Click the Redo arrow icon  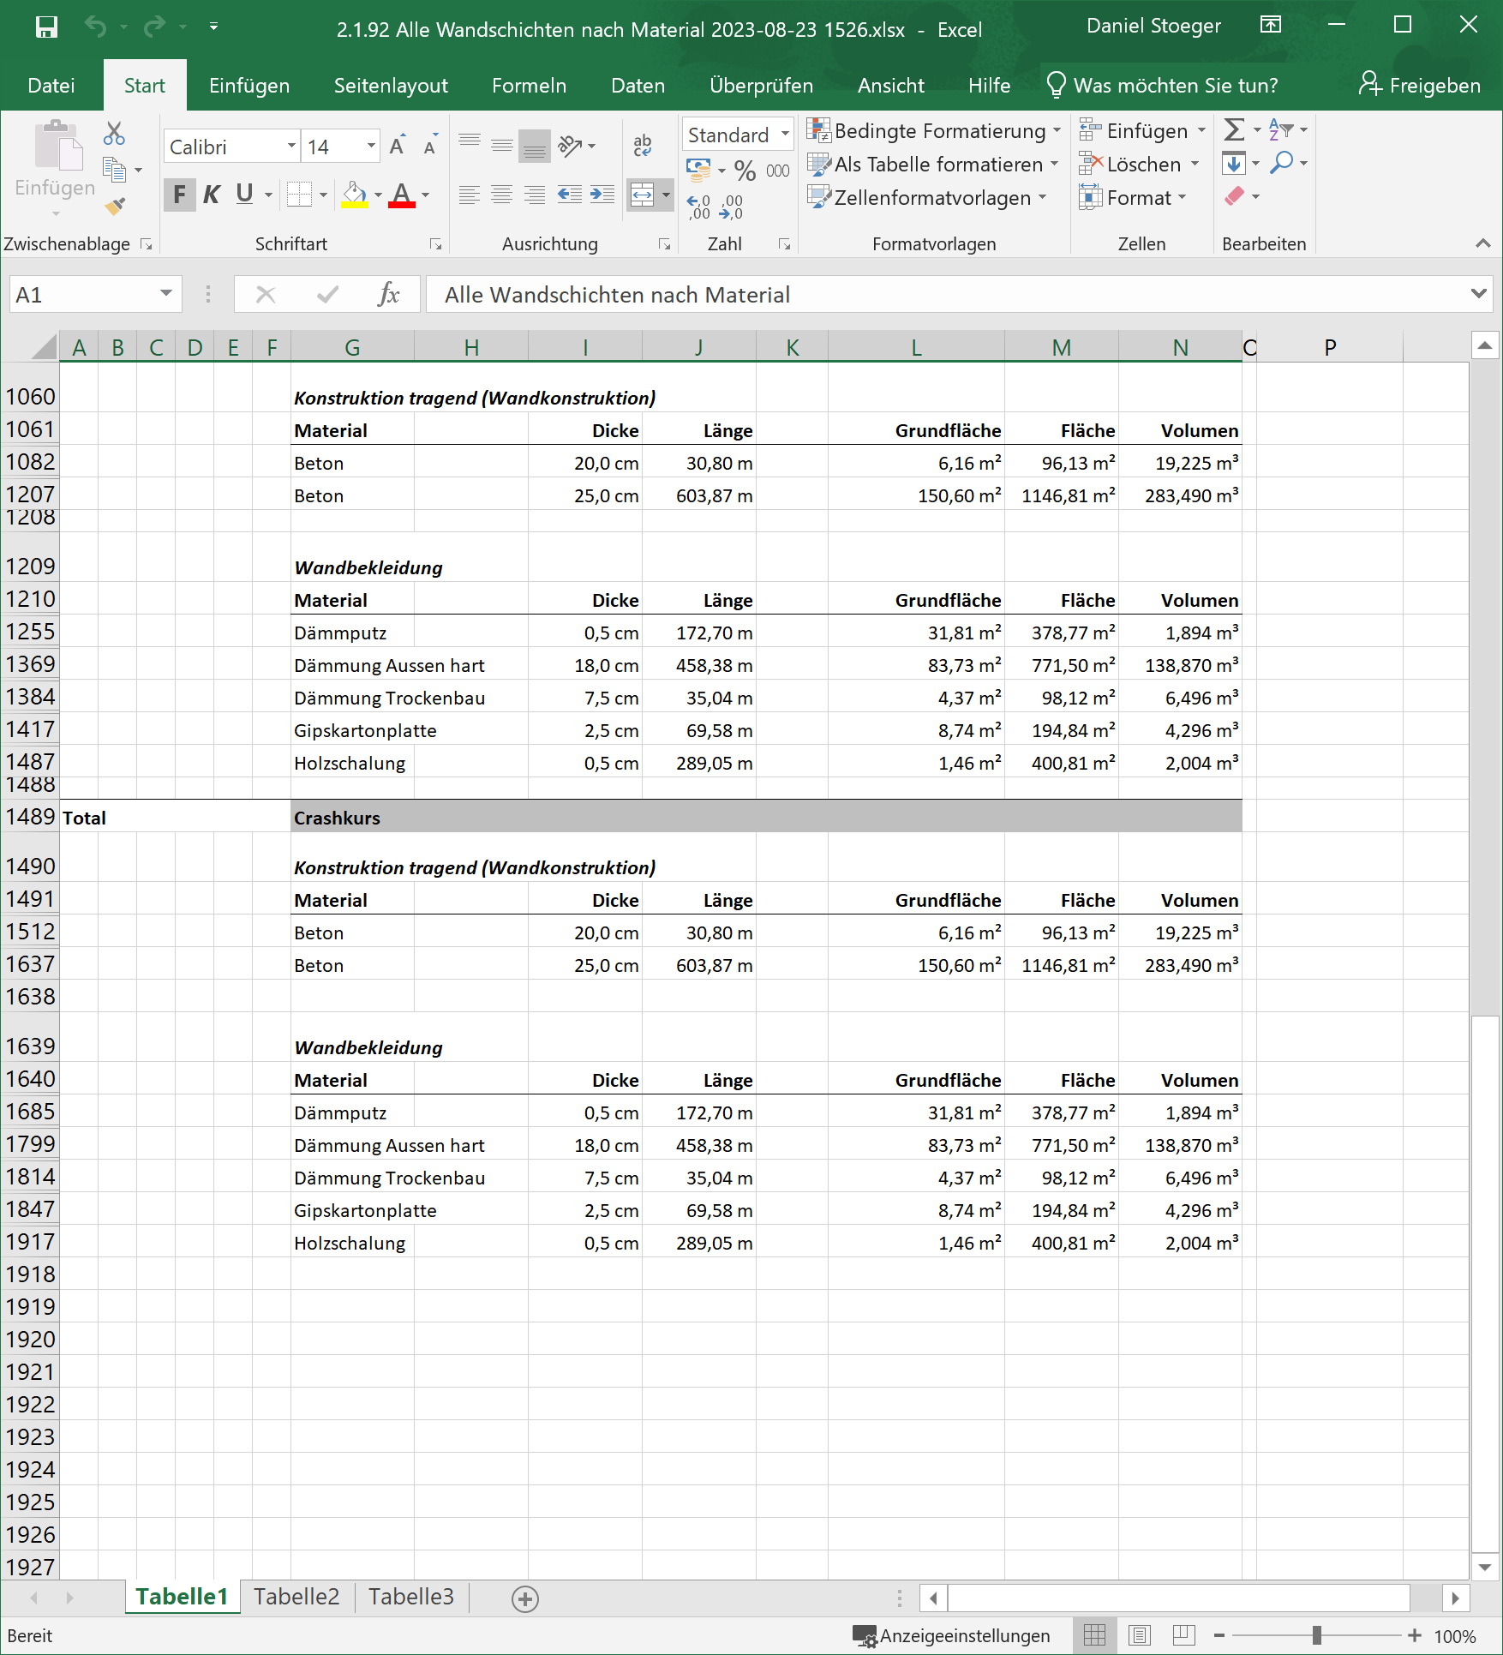tap(154, 27)
